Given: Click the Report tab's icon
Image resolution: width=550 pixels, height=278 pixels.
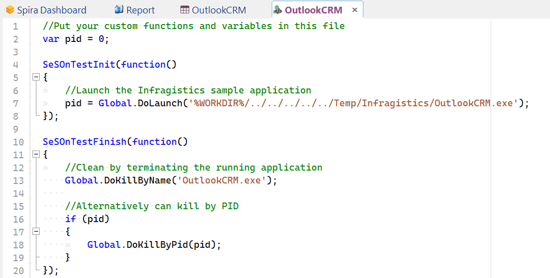Looking at the screenshot, I should pyautogui.click(x=118, y=10).
